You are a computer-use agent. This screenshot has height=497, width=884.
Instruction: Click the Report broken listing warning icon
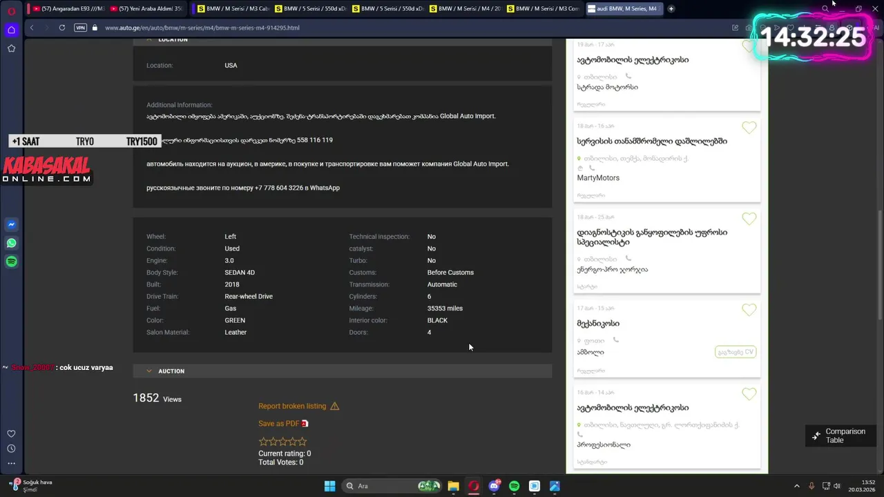(x=335, y=406)
